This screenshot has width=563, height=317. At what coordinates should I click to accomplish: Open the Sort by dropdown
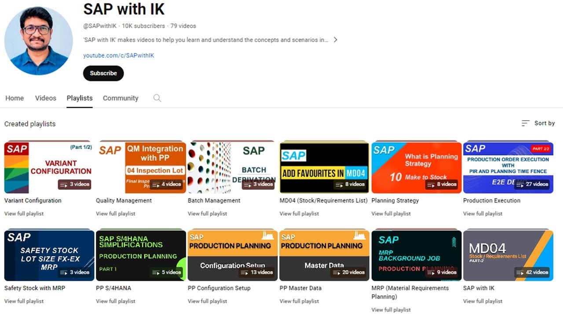point(538,123)
